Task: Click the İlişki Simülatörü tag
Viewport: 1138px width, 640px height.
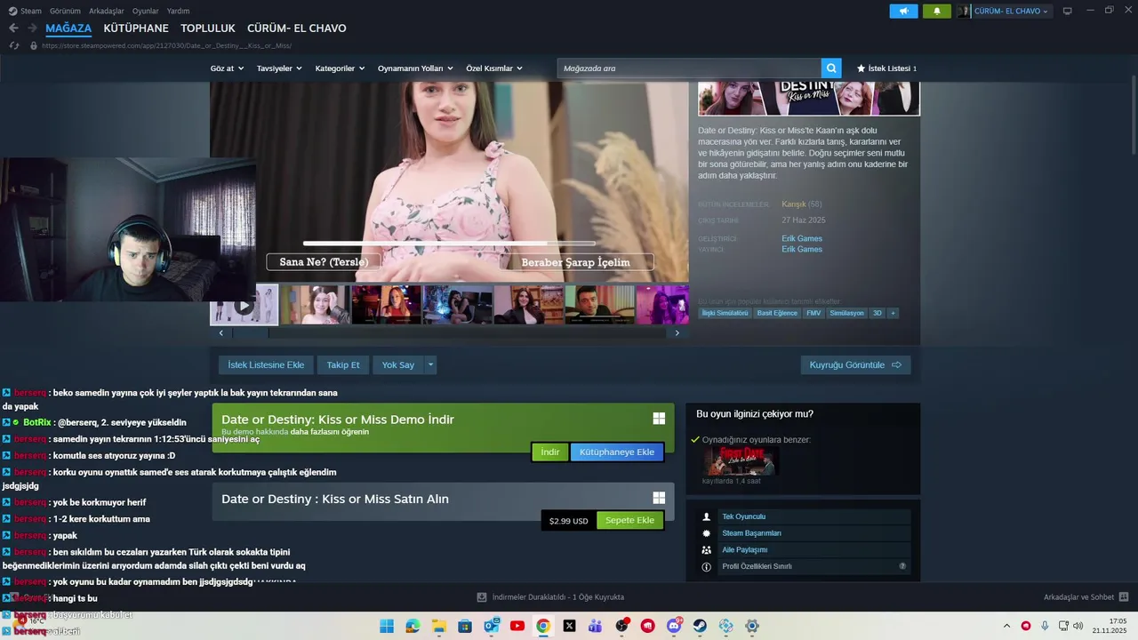Action: click(x=725, y=313)
